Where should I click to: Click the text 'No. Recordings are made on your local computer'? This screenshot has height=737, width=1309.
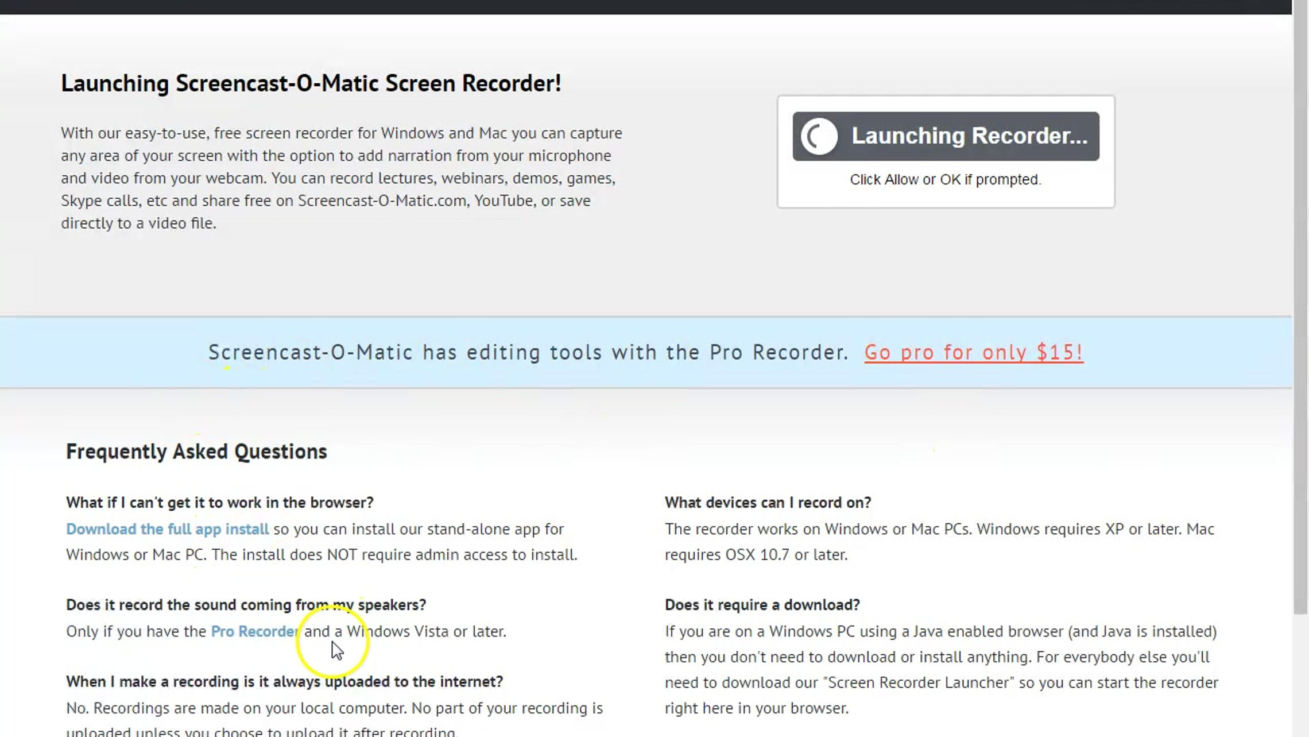point(236,708)
